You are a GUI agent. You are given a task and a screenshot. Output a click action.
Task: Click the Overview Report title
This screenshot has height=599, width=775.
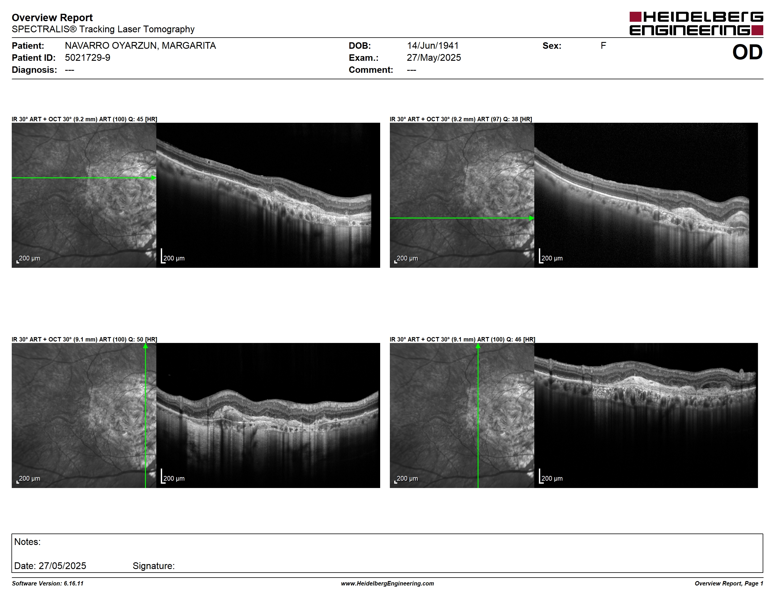[52, 17]
